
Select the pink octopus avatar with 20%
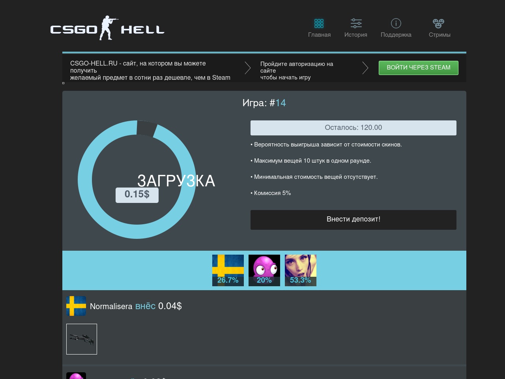264,270
